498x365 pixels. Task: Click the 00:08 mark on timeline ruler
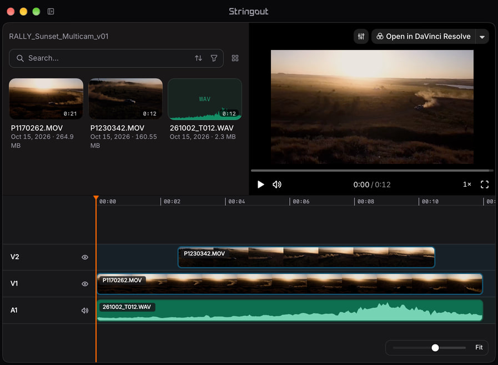tap(365, 202)
